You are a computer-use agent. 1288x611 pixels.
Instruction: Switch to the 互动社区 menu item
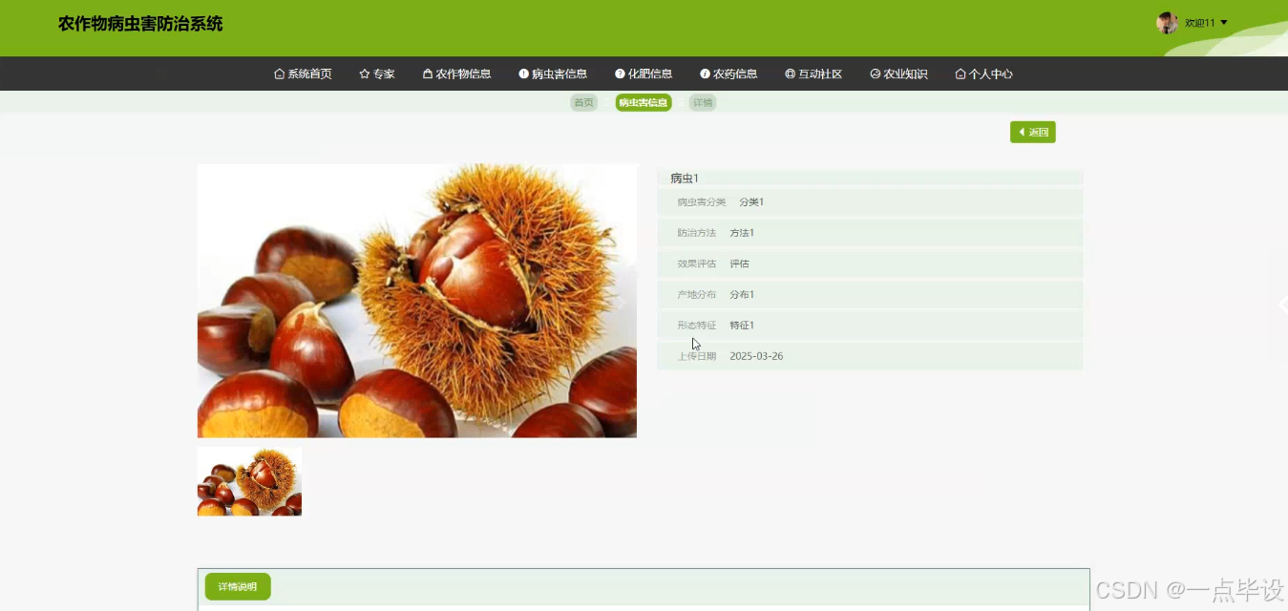[x=813, y=74]
